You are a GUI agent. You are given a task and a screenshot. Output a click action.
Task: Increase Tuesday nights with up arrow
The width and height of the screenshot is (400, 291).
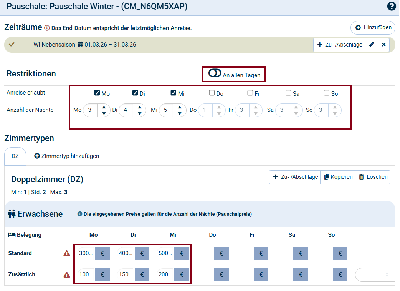139,108
